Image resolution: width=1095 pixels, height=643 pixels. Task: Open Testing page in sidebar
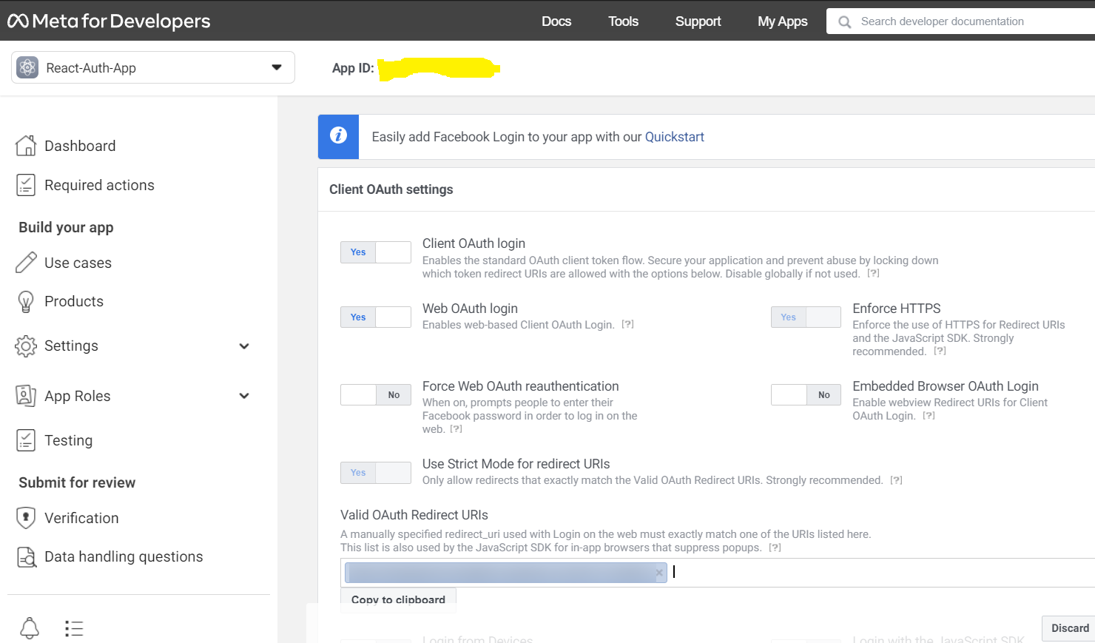[69, 440]
